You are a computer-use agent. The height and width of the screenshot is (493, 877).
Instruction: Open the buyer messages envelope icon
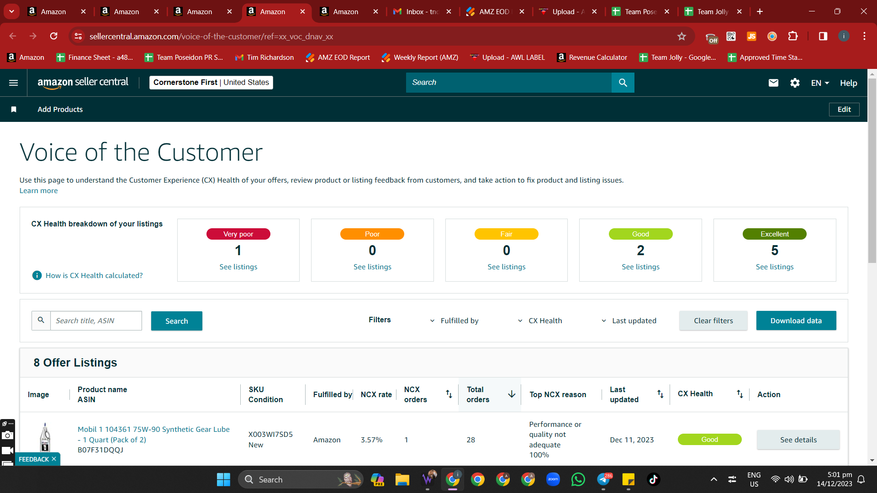click(x=773, y=83)
